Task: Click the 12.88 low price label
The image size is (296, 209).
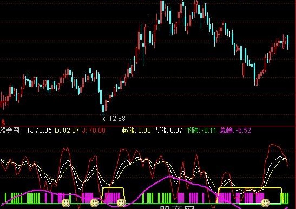Action: pyautogui.click(x=117, y=119)
